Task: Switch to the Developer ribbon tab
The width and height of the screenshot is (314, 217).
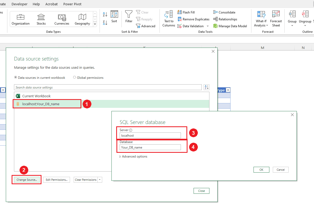Action: (20, 4)
